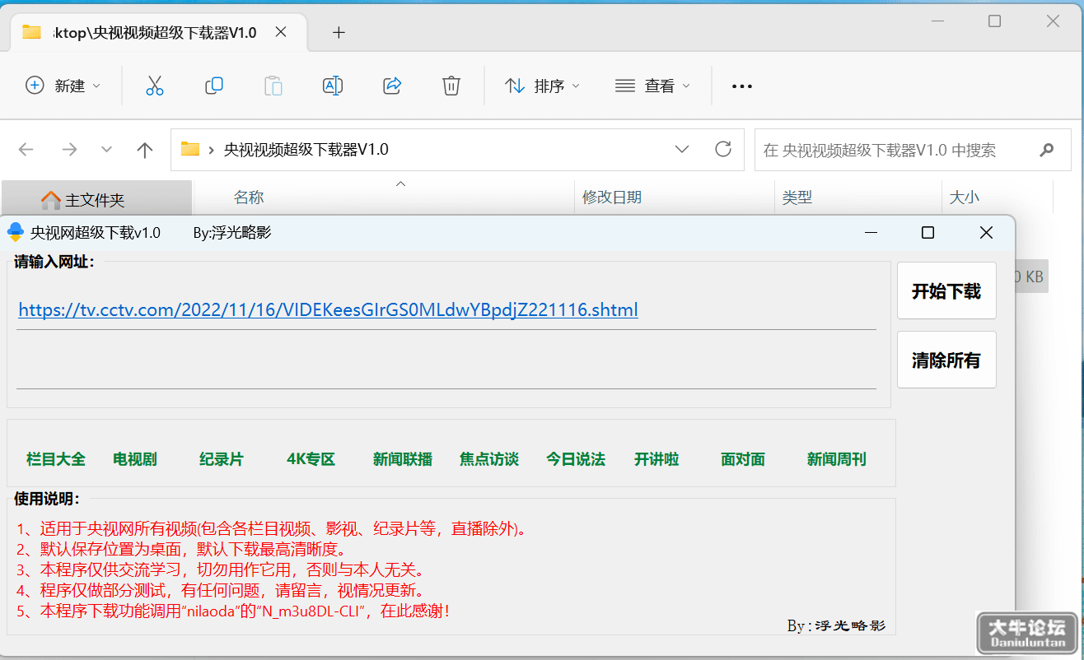Open the three-dot more options menu
1084x660 pixels.
[742, 86]
